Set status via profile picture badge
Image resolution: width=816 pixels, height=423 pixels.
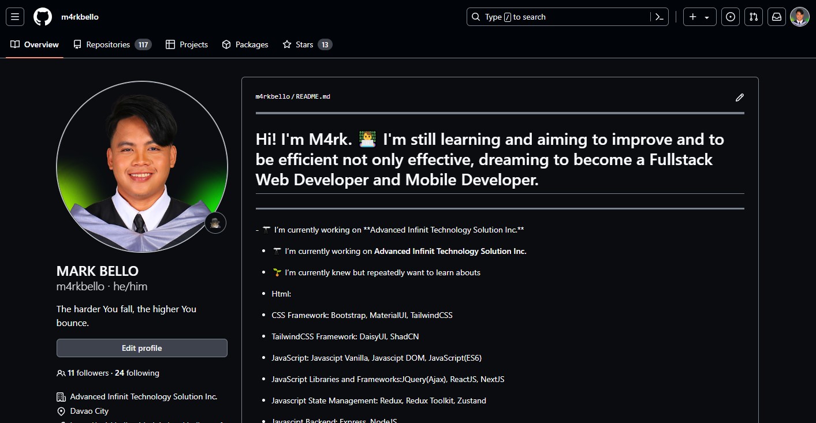(x=215, y=223)
